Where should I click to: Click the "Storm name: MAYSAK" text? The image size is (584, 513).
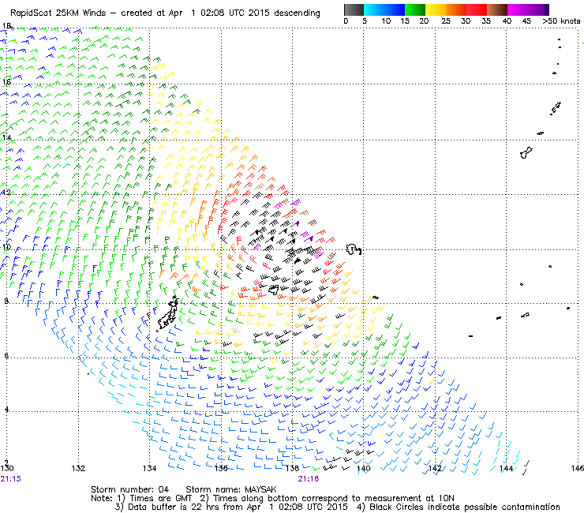point(231,489)
